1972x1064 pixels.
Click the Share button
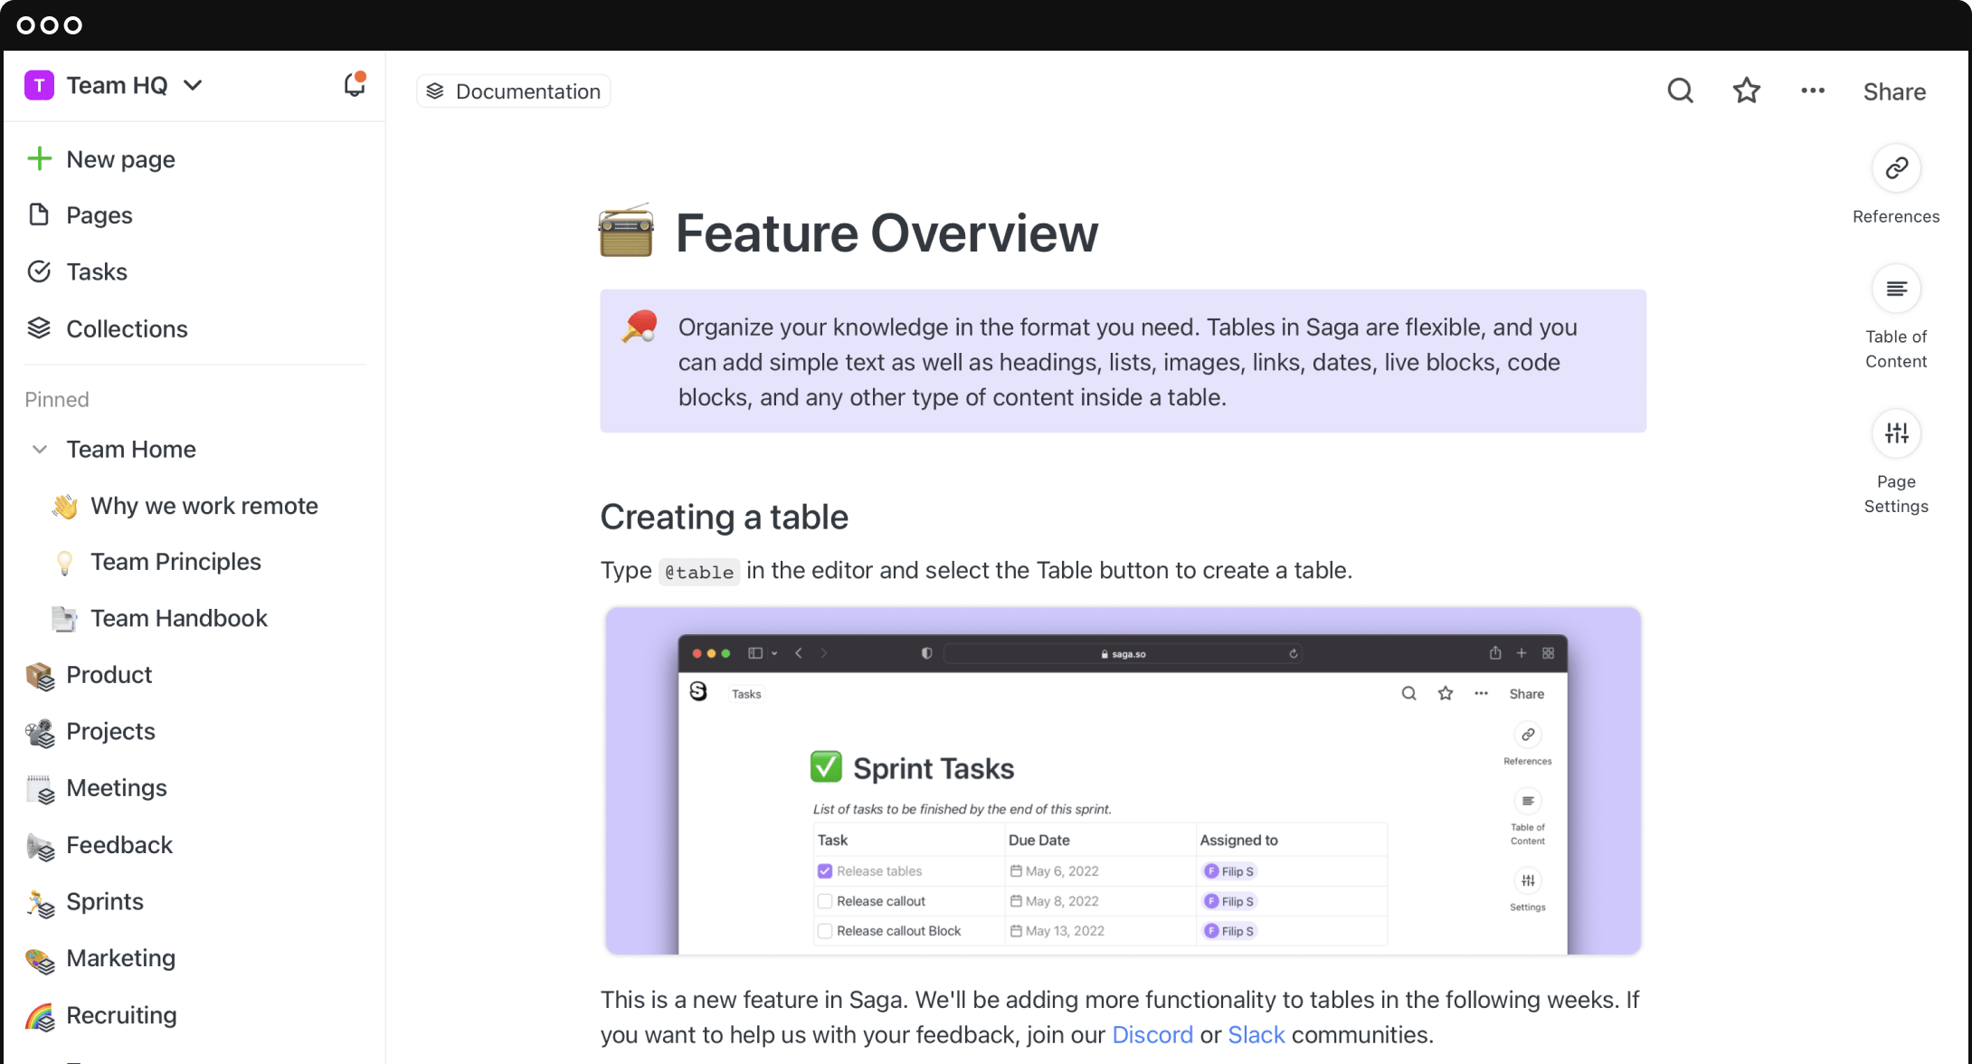point(1893,91)
